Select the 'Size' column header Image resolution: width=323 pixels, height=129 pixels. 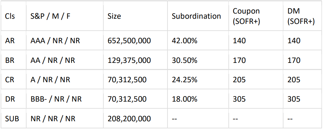click(114, 16)
